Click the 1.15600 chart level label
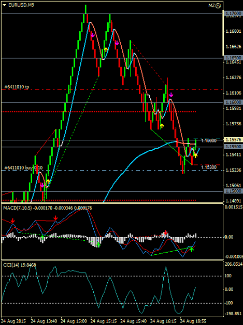This screenshot has width=243, height=325. pyautogui.click(x=209, y=141)
